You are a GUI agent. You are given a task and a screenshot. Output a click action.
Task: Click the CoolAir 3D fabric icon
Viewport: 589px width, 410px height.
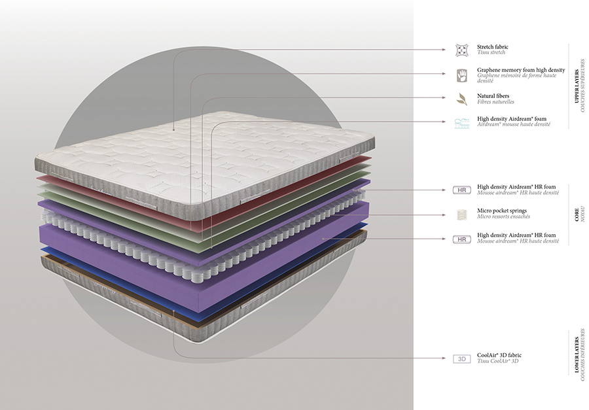(462, 359)
